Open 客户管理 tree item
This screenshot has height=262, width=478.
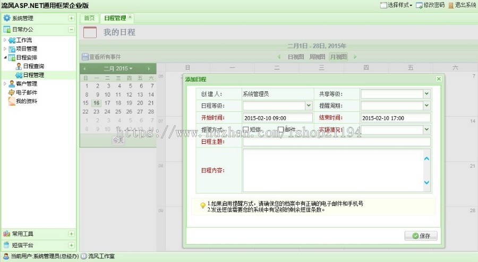tap(27, 84)
